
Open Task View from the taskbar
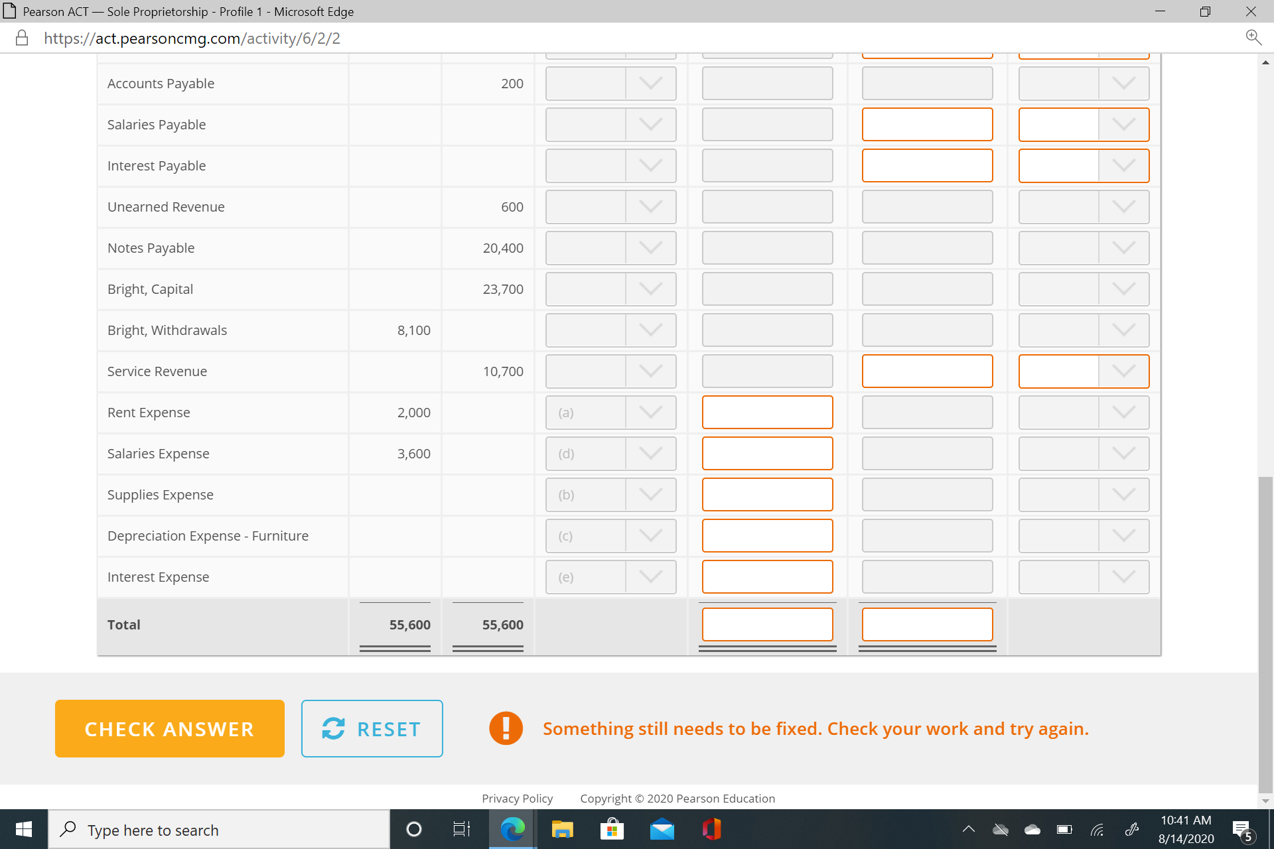click(x=461, y=828)
